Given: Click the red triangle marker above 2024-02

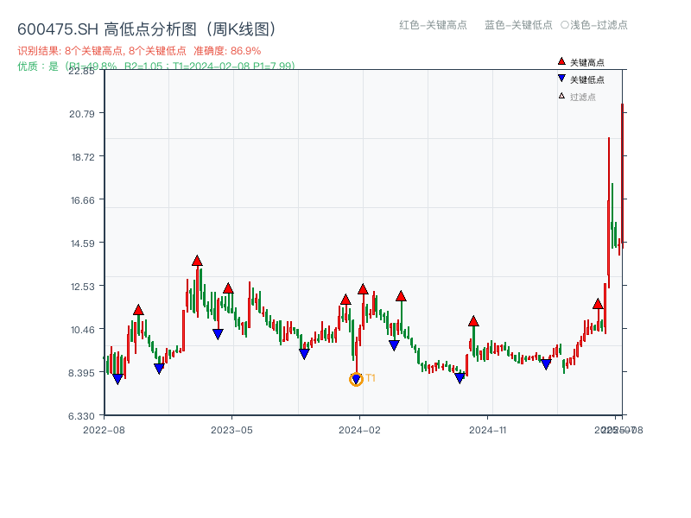Looking at the screenshot, I should click(363, 290).
